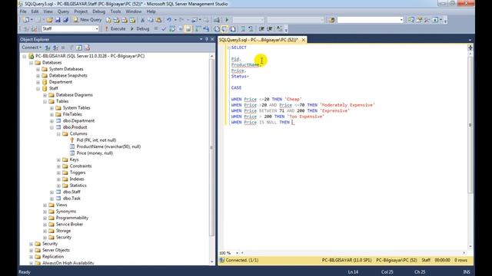Click the Refresh icon in Object Explorer toolbar

pos(79,48)
